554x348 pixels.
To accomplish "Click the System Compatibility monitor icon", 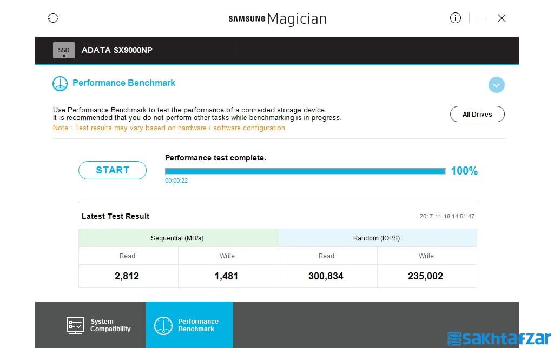I will (x=75, y=325).
